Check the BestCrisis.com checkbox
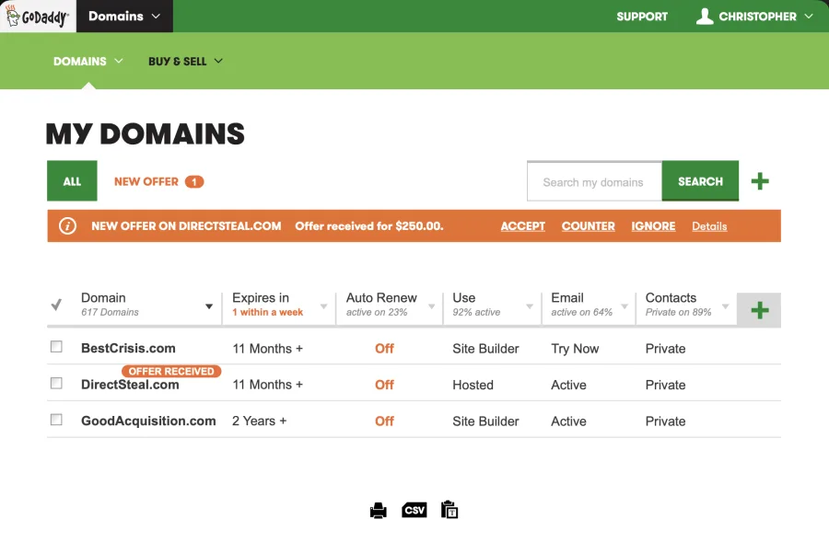The image size is (829, 554). [56, 346]
